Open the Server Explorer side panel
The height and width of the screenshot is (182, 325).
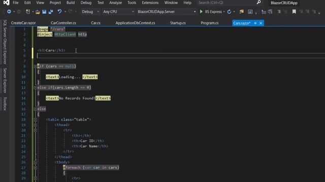5,80
